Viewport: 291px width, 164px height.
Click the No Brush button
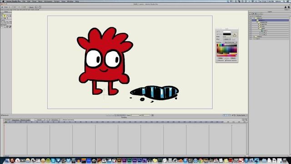point(235,35)
